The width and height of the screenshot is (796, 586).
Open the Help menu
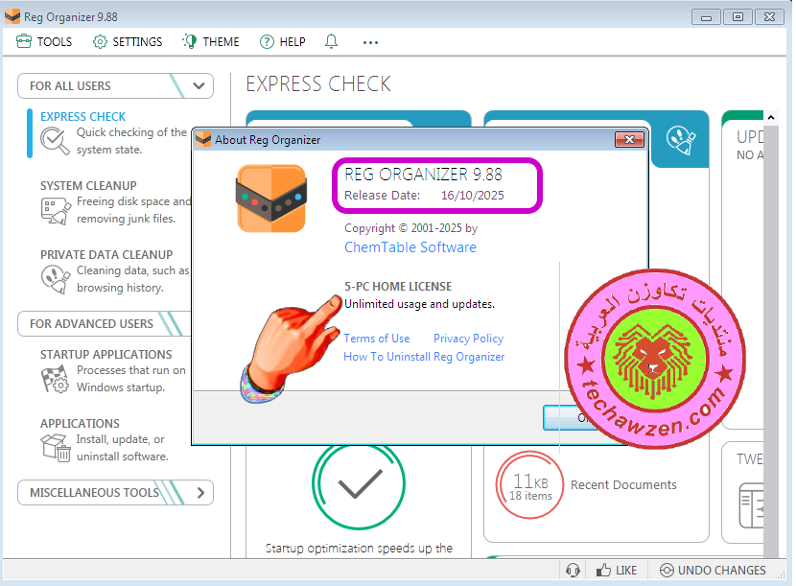point(282,41)
